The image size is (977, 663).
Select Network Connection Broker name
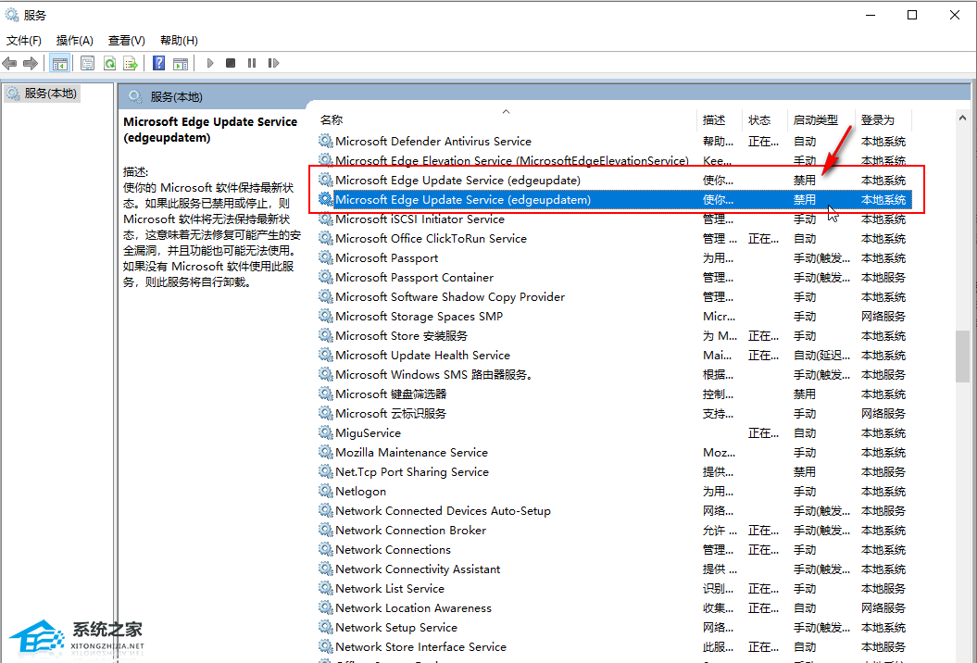[x=410, y=530]
